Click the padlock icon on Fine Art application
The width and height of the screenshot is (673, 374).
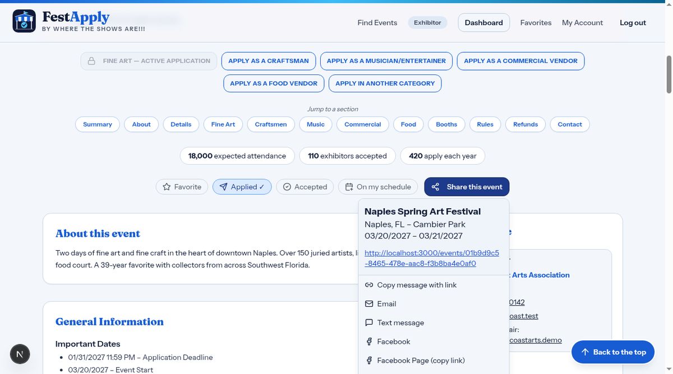[91, 61]
